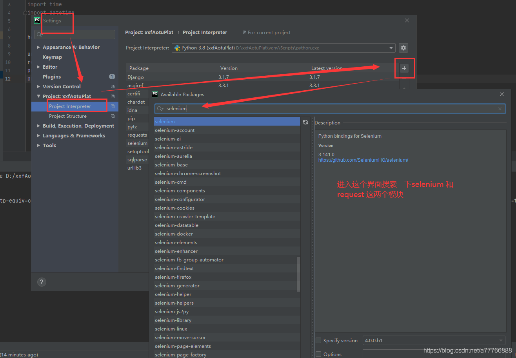Clear the selenium search text
516x358 pixels.
pyautogui.click(x=500, y=109)
